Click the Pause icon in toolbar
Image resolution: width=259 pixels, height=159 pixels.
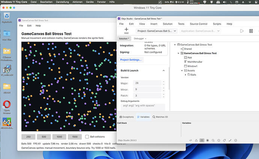click(x=251, y=31)
